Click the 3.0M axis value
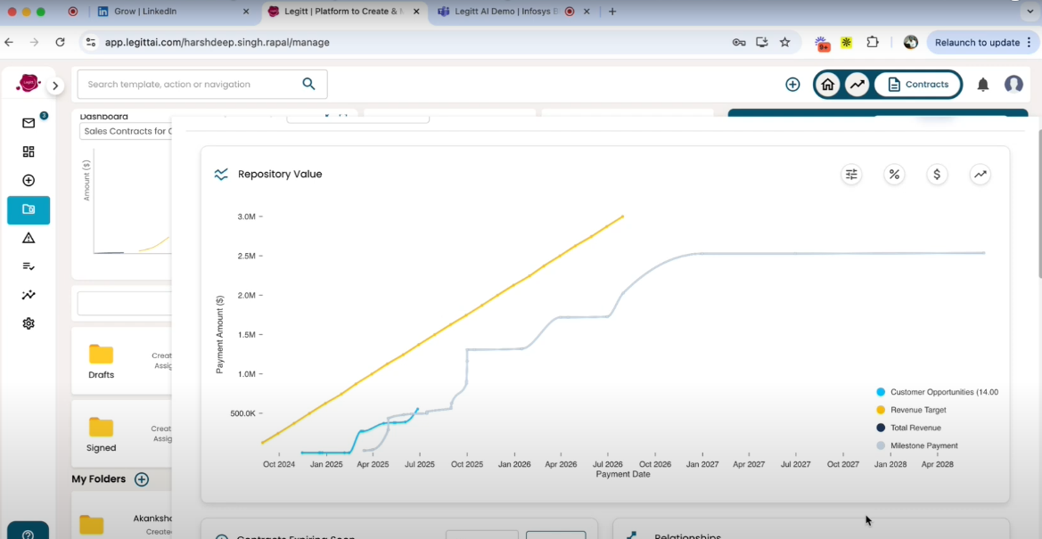The width and height of the screenshot is (1042, 539). click(x=249, y=216)
